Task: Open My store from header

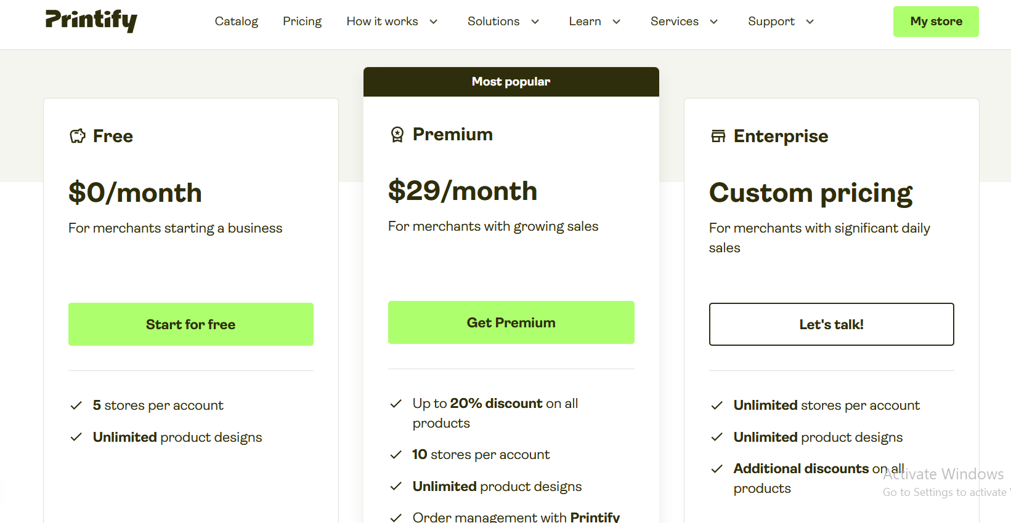Action: 936,22
